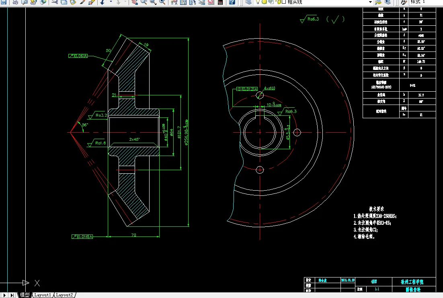This screenshot has width=443, height=298.
Task: Click the Make Object's Layer Current icon
Action: click(378, 2)
